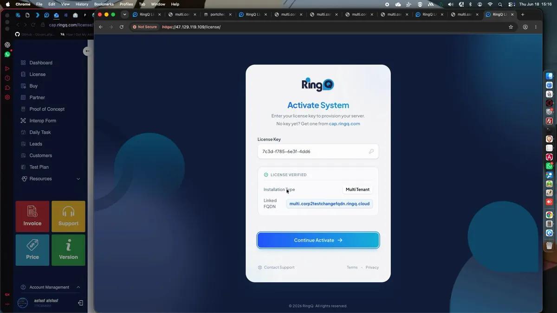Viewport: 557px width, 313px height.
Task: Open the History menu in menu bar
Action: [82, 4]
